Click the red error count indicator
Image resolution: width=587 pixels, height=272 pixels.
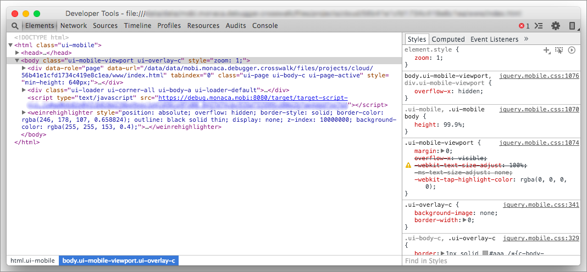point(524,26)
